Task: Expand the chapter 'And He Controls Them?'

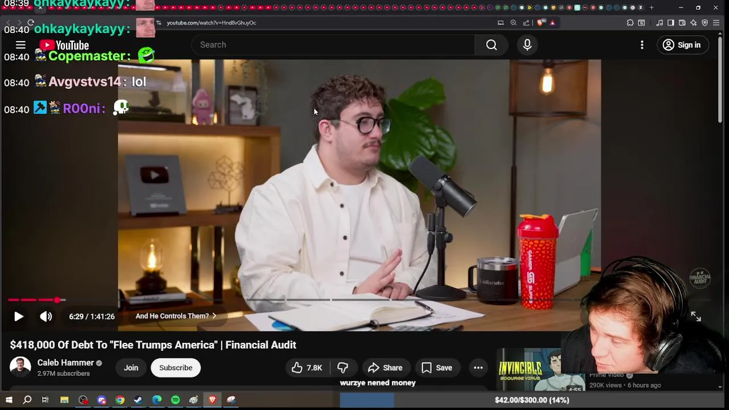Action: (x=176, y=316)
